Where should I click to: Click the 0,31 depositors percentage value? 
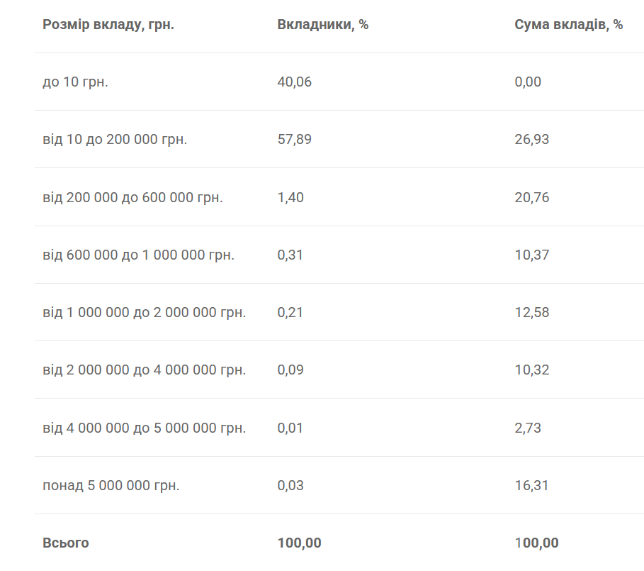pyautogui.click(x=290, y=255)
